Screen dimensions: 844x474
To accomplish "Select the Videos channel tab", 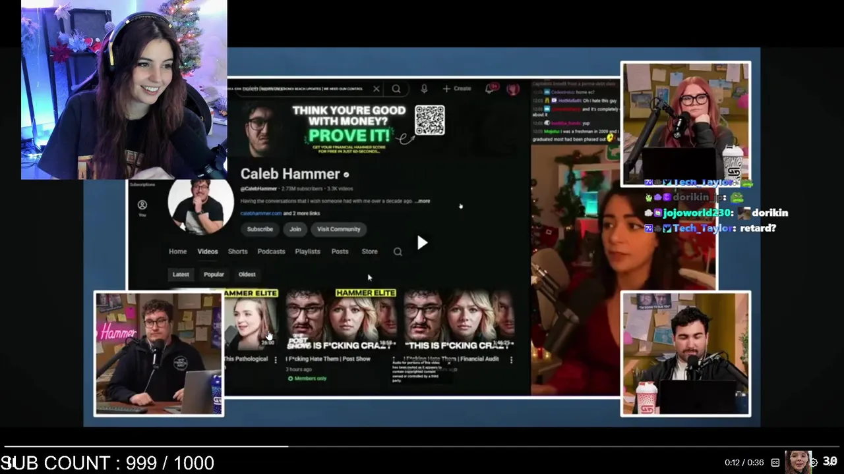I will click(208, 251).
